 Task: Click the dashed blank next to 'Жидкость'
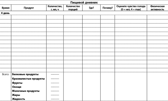pos(55,99)
